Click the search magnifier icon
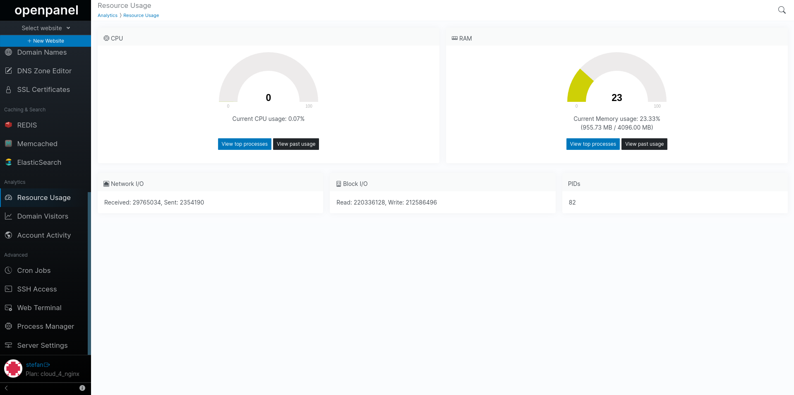794x395 pixels. click(x=782, y=10)
